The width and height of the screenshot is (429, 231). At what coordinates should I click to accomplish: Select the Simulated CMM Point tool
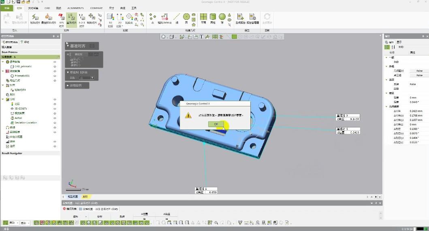(x=165, y=19)
